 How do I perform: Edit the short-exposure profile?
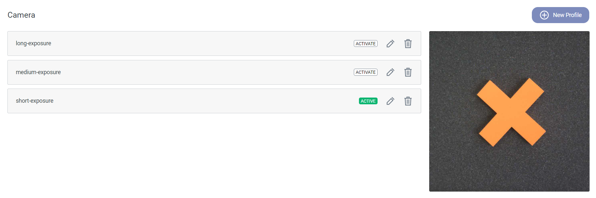point(390,101)
